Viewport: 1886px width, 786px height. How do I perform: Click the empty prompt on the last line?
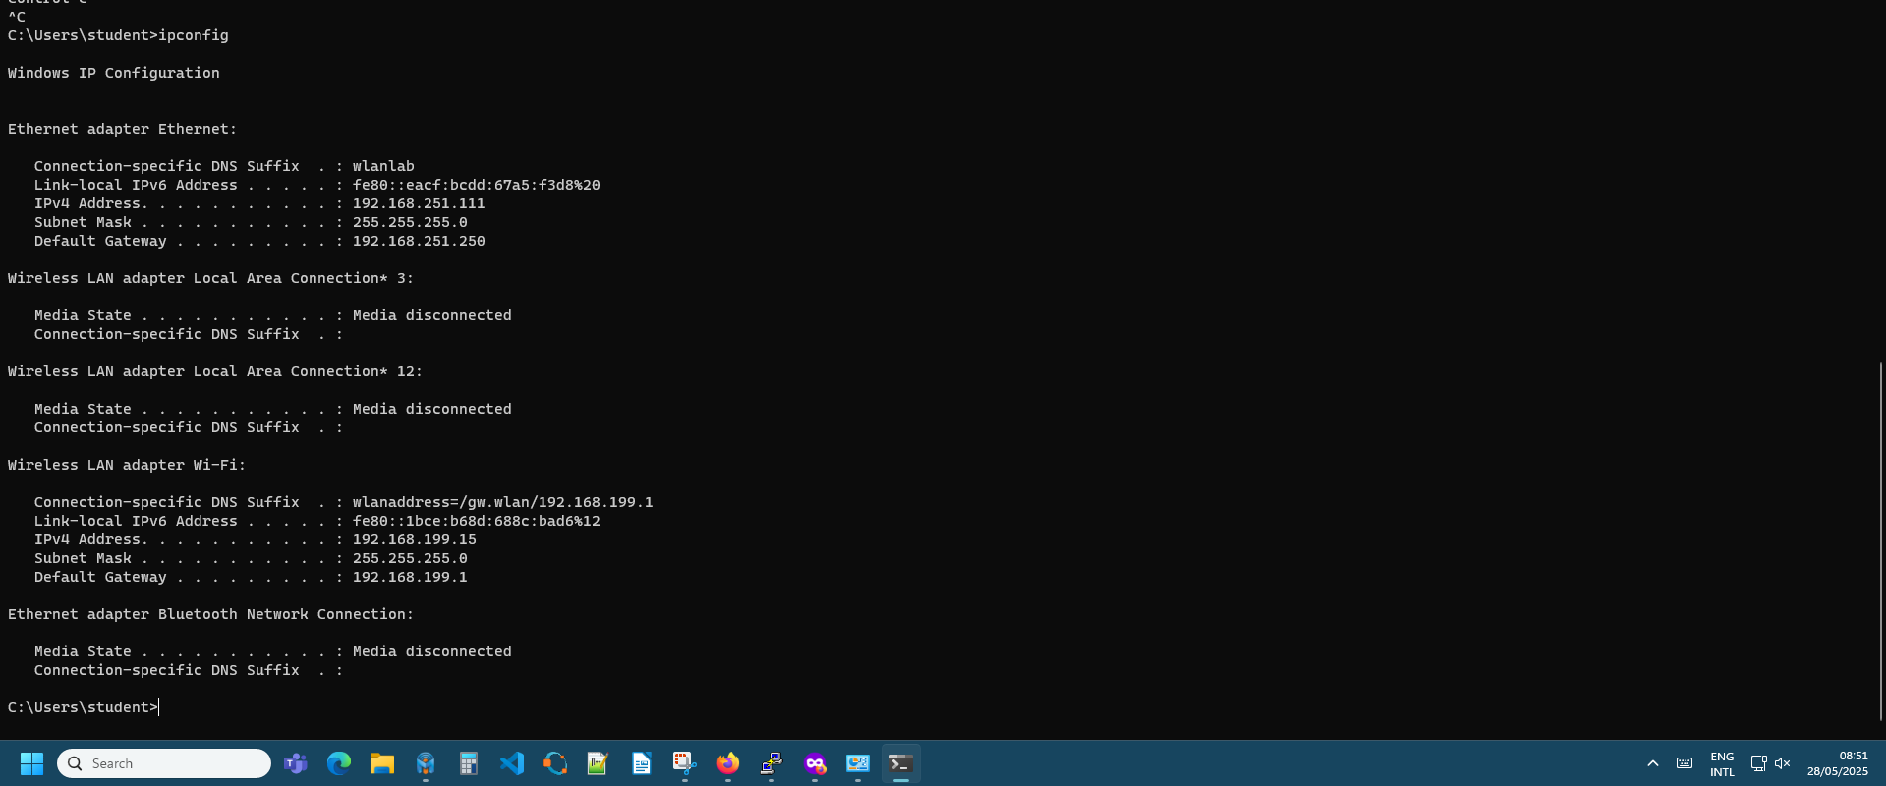(x=84, y=707)
